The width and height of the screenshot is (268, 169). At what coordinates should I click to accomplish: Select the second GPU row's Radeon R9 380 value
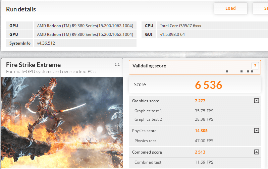click(85, 34)
